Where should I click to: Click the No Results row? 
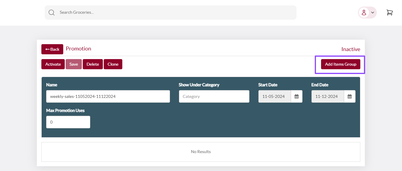coord(201,152)
